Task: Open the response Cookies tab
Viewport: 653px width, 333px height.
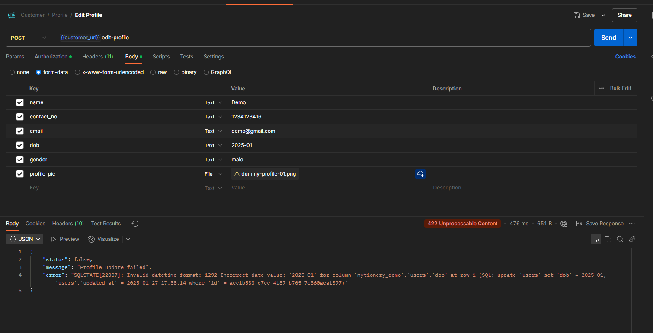Action: [35, 224]
